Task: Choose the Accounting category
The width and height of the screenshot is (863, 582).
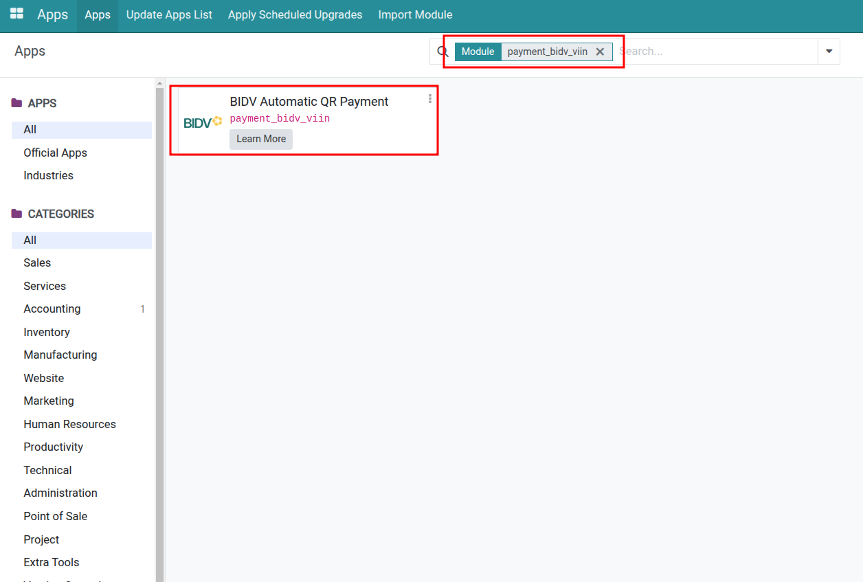Action: (x=82, y=309)
